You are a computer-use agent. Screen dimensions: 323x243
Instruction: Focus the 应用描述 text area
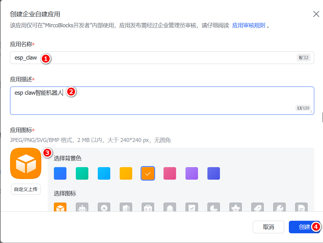pyautogui.click(x=162, y=101)
